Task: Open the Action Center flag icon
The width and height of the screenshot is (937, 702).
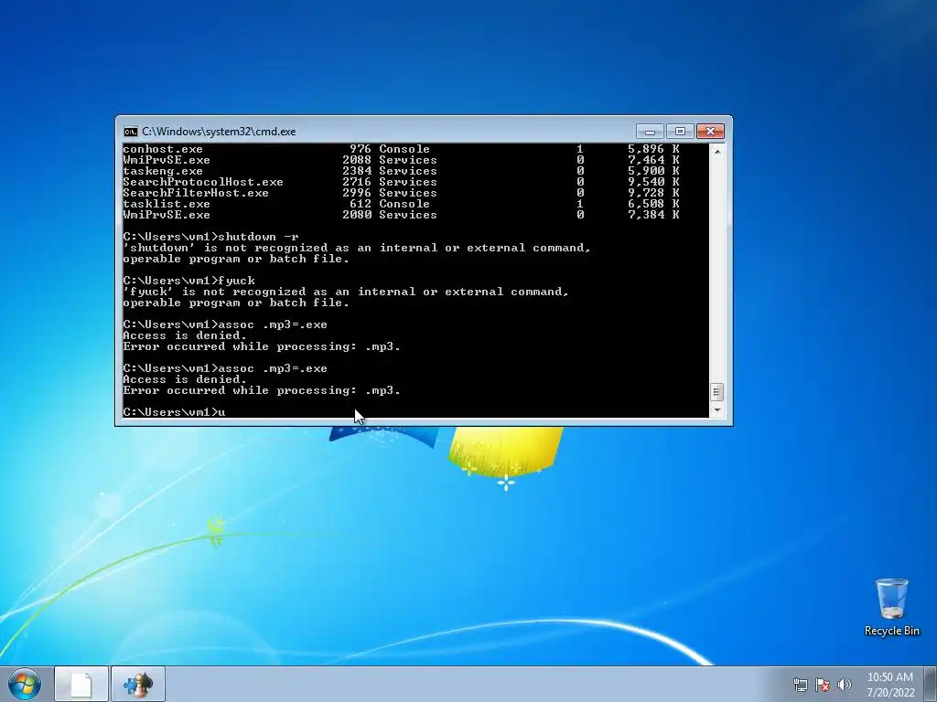Action: click(823, 685)
